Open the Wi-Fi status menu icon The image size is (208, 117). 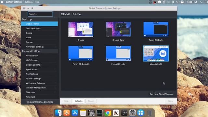click(x=178, y=2)
